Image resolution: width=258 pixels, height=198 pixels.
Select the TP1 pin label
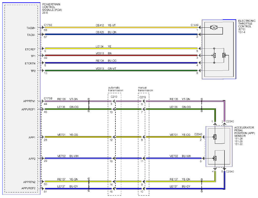tap(33, 56)
